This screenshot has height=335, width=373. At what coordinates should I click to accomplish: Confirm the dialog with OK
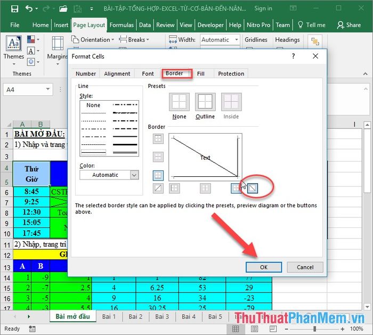263,267
